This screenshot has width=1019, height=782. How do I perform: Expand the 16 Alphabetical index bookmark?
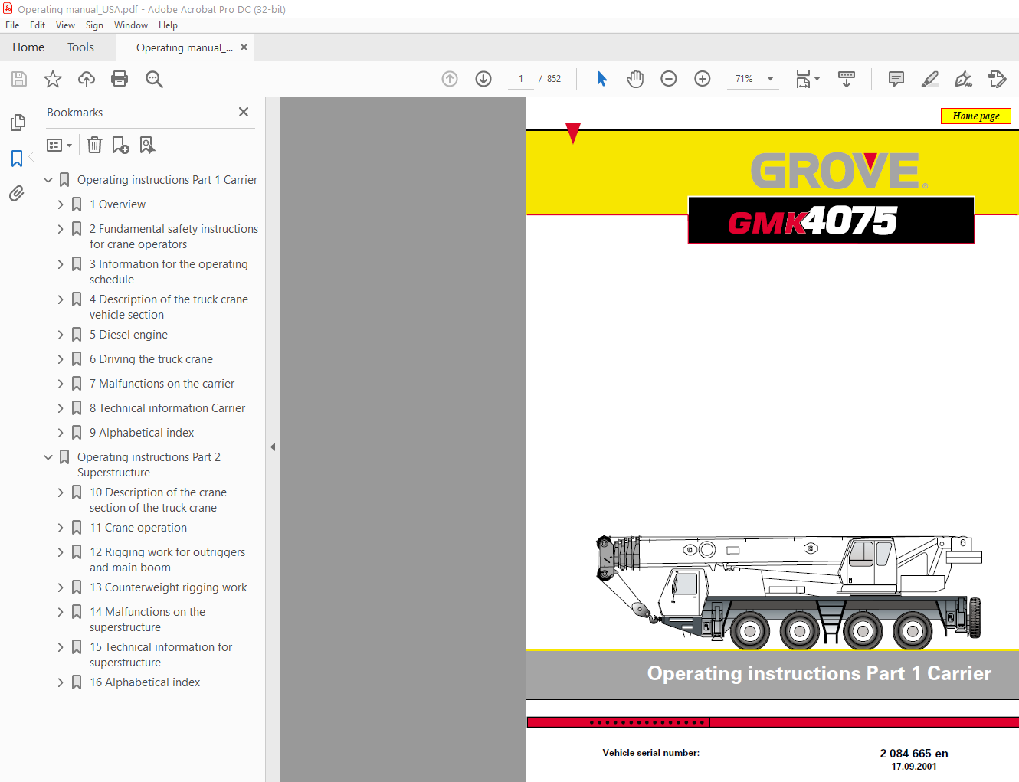pyautogui.click(x=61, y=682)
